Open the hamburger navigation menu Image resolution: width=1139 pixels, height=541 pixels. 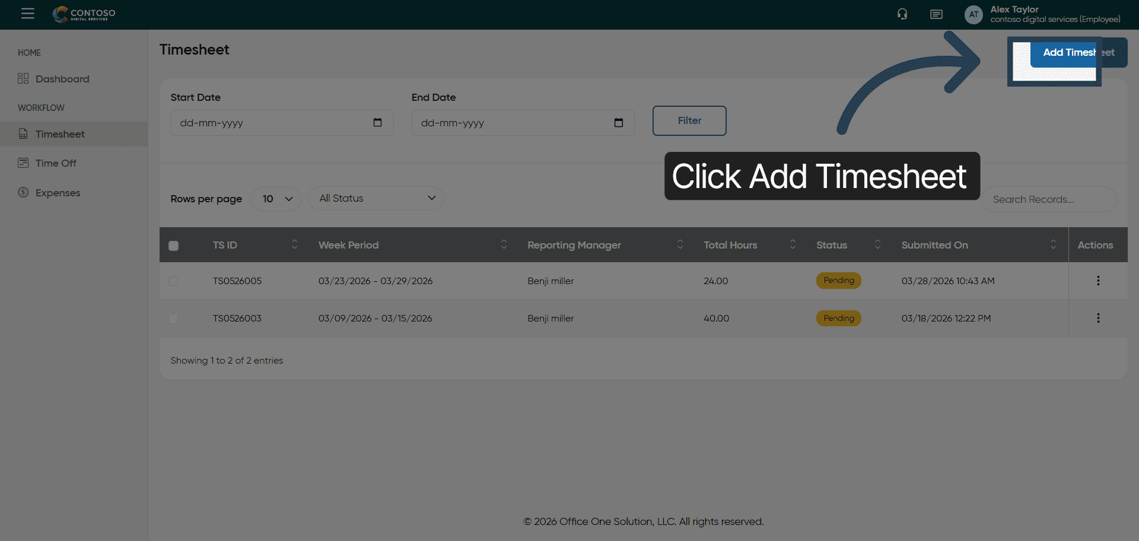pos(27,14)
